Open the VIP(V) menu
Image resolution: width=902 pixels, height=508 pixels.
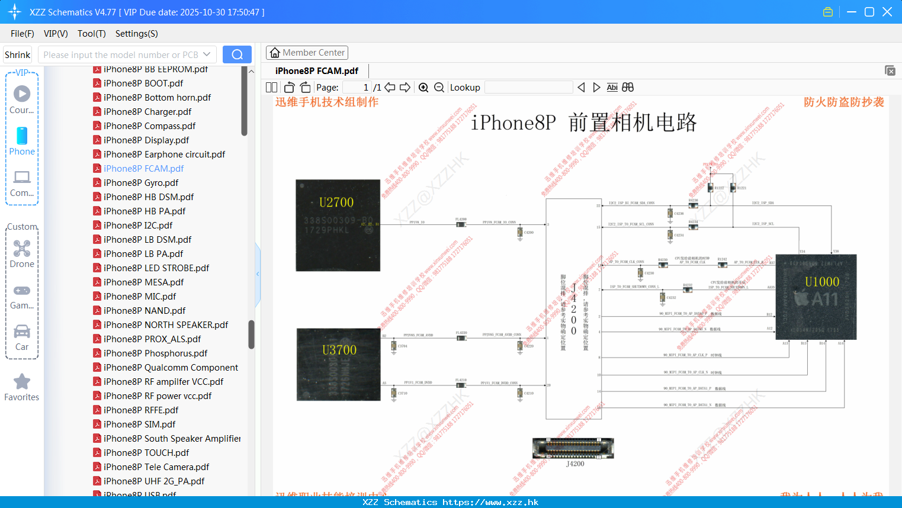[x=56, y=34]
